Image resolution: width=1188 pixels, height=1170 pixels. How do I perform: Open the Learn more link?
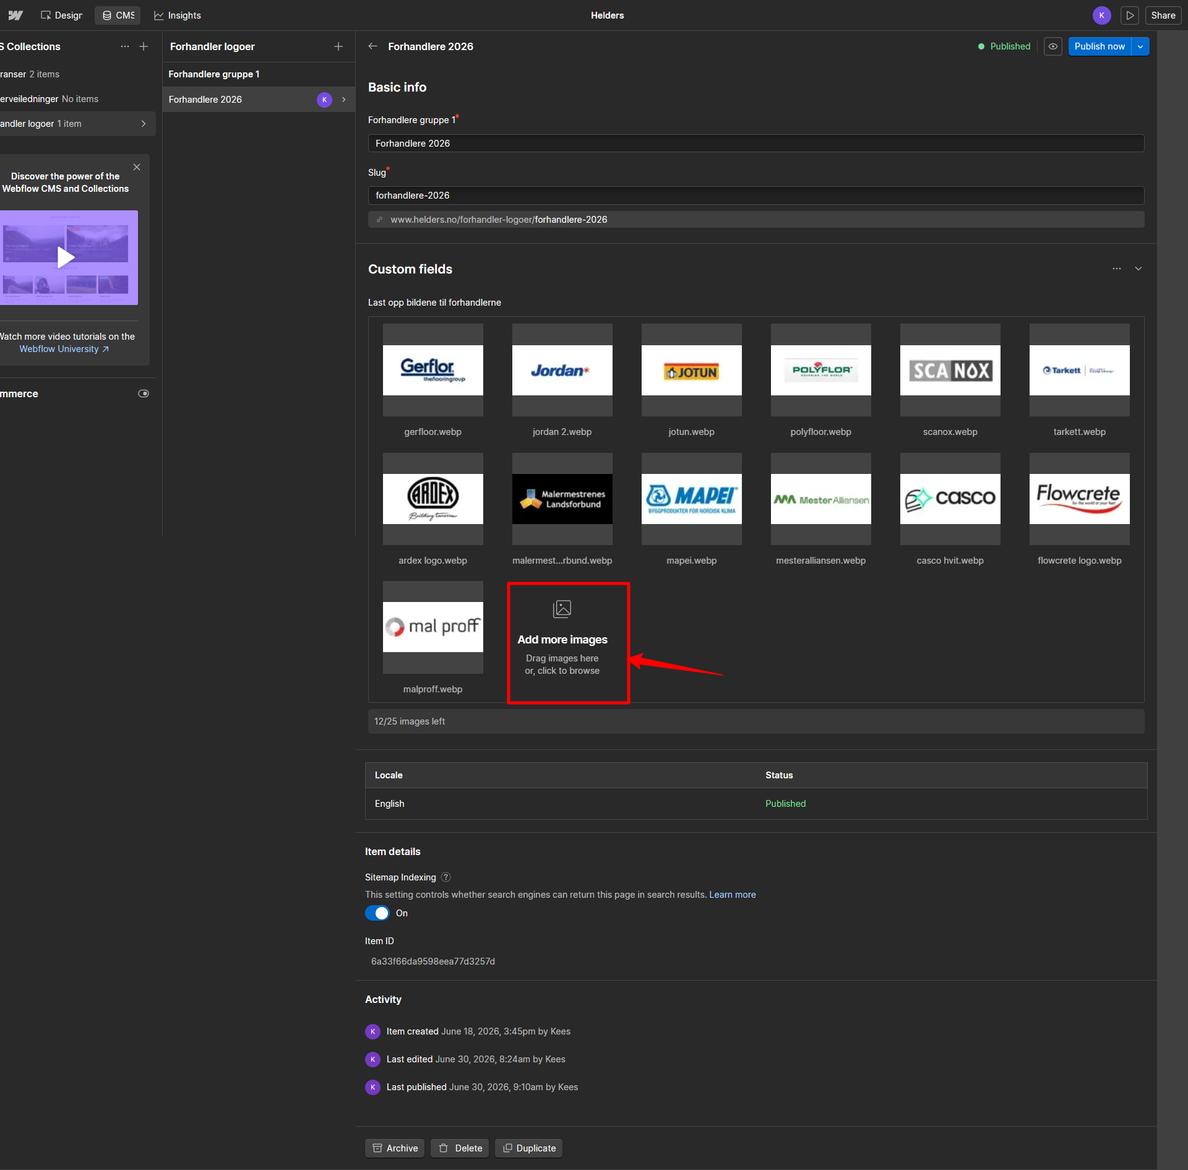click(x=733, y=895)
